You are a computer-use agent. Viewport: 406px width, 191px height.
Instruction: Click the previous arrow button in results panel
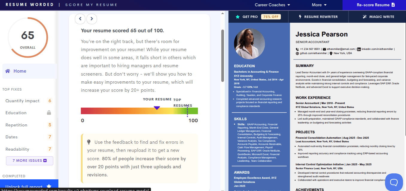pyautogui.click(x=80, y=19)
